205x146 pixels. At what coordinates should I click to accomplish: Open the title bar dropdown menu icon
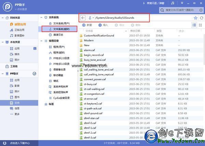[x=182, y=3]
